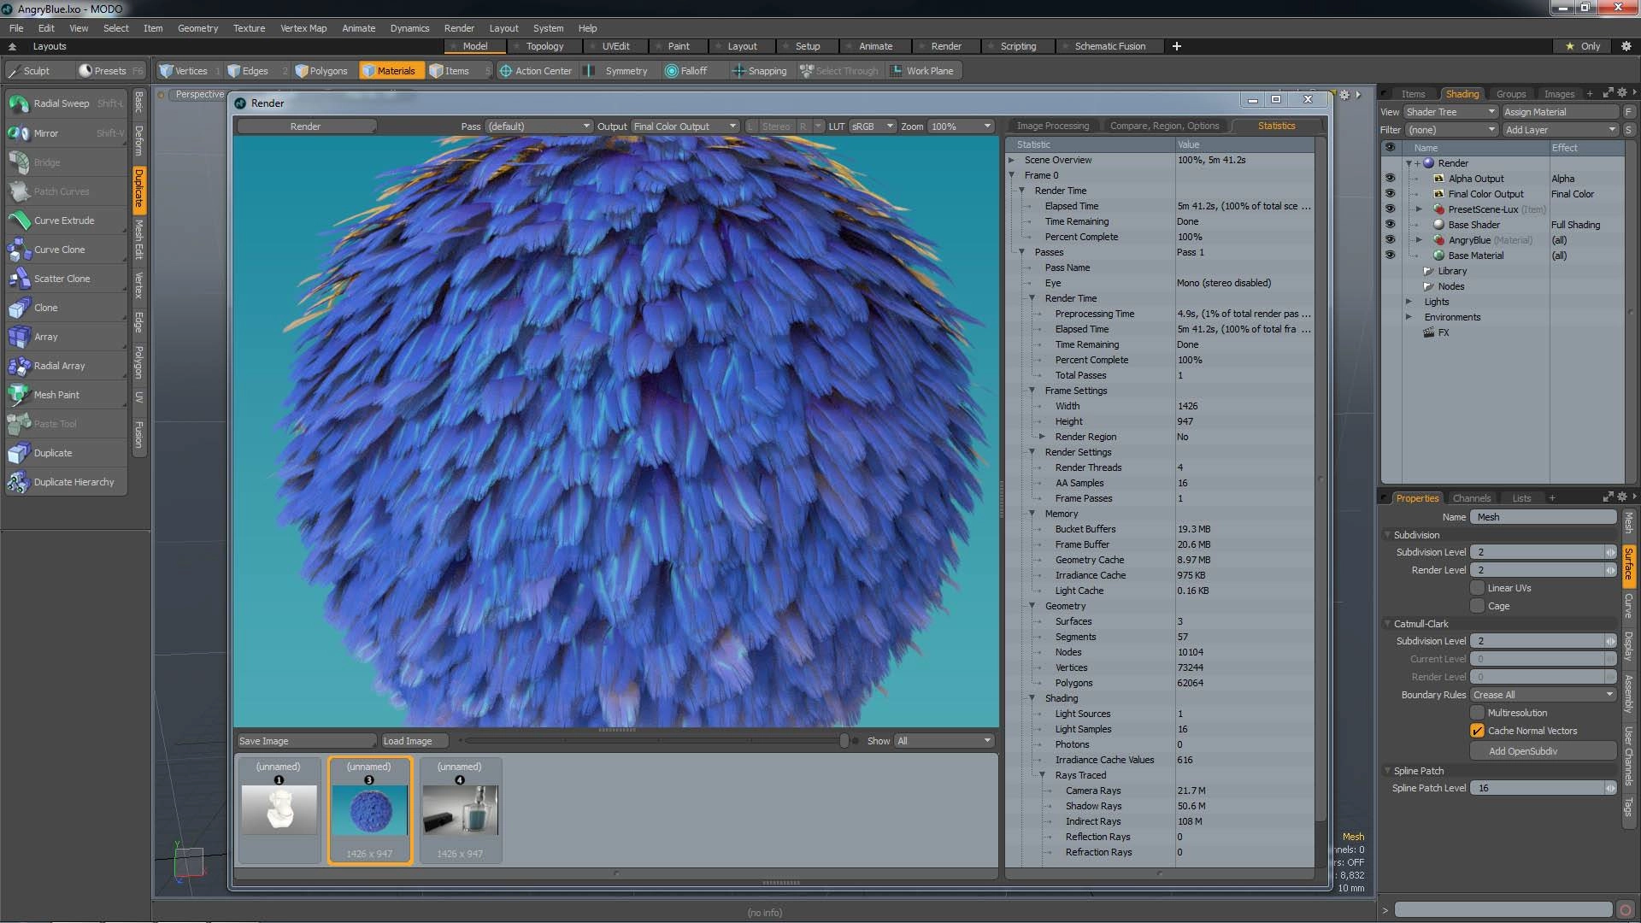Screen dimensions: 1641x923
Task: Select the Clone tool
Action: point(66,308)
